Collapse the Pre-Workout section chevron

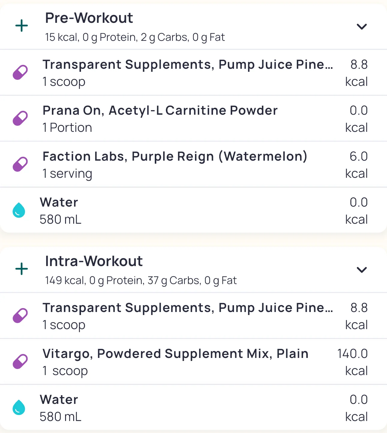click(361, 27)
